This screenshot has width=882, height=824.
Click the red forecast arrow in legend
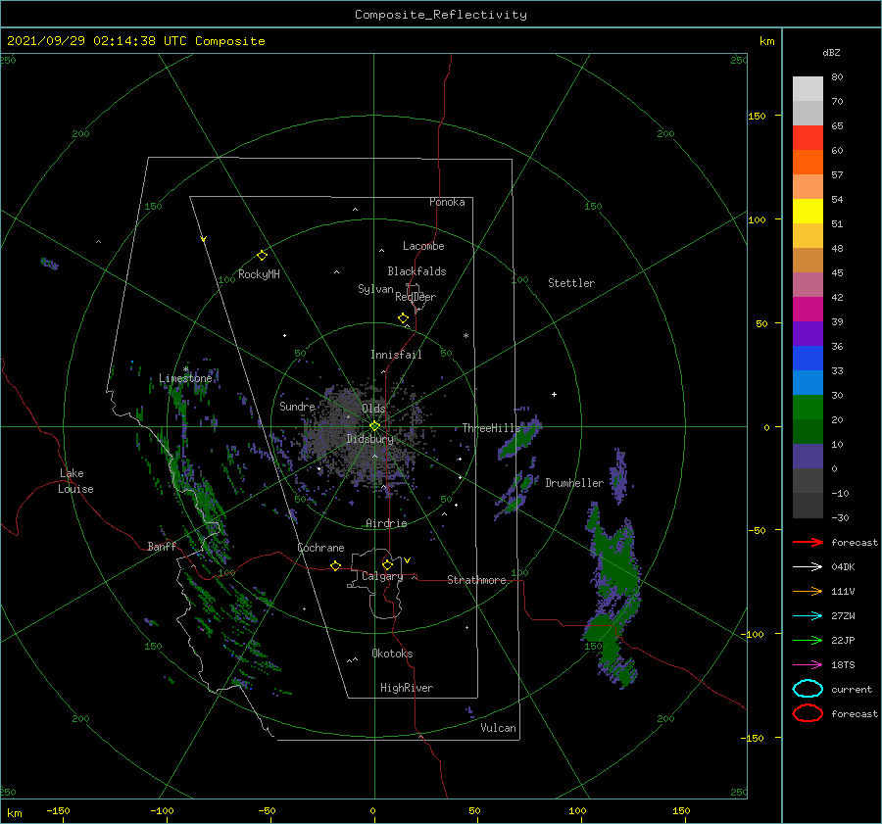[x=808, y=542]
